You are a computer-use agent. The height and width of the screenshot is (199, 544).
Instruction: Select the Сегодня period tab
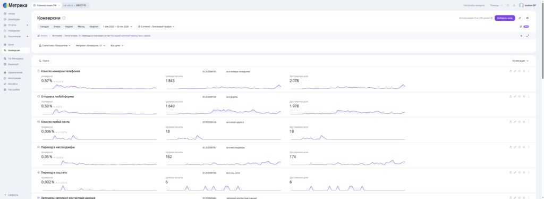(x=45, y=27)
